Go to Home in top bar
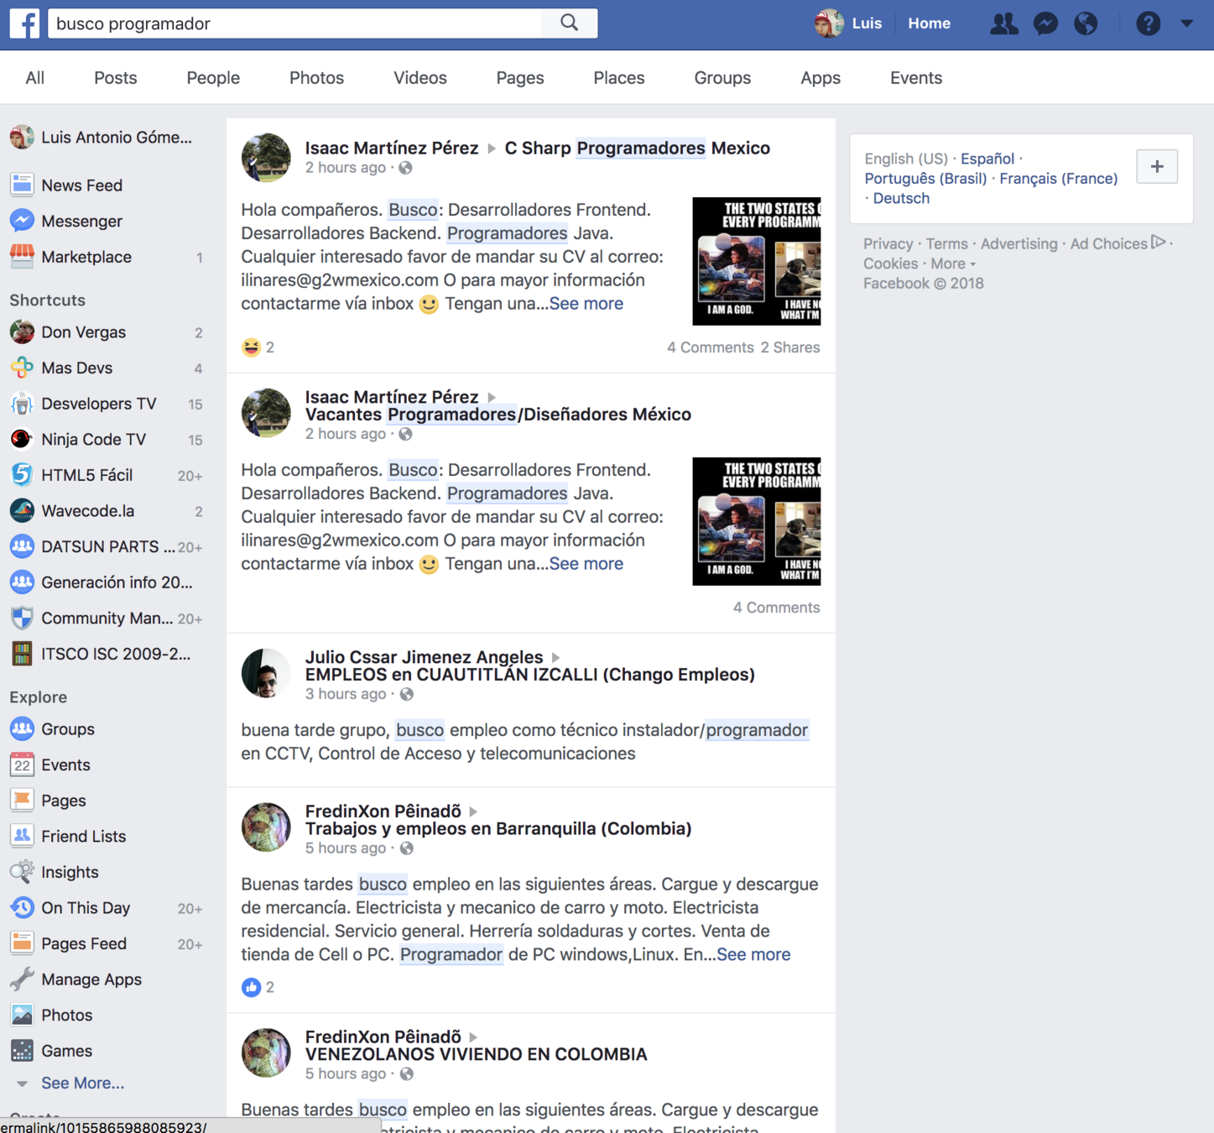1214x1133 pixels. click(929, 23)
